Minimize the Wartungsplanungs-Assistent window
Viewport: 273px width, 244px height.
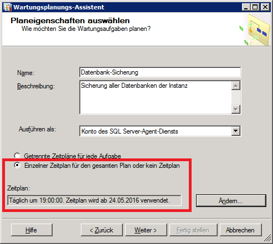(246, 7)
